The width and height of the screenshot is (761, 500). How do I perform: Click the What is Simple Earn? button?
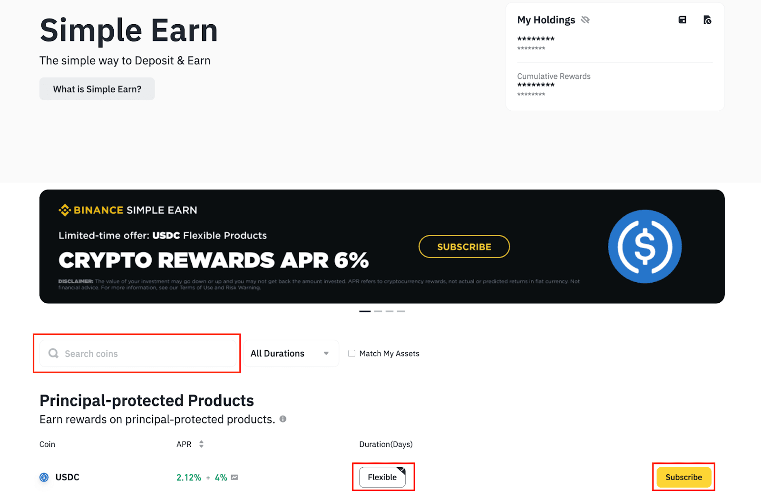coord(97,89)
